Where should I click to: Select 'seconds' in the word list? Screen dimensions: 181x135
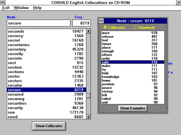coord(46,31)
